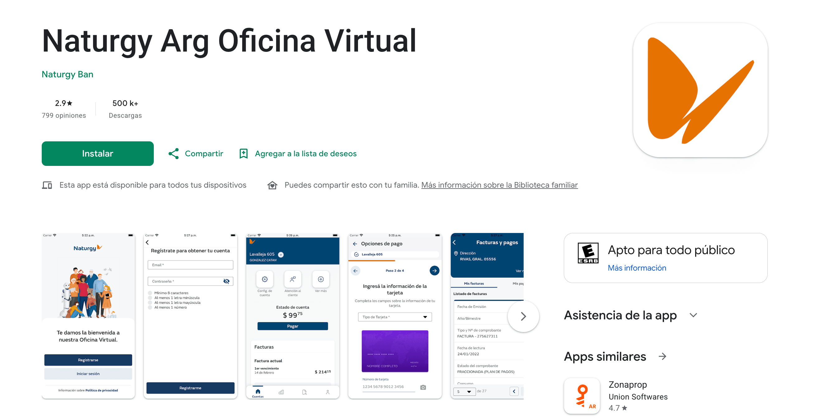Image resolution: width=820 pixels, height=420 pixels.
Task: Click the Compartir share icon
Action: [x=173, y=154]
